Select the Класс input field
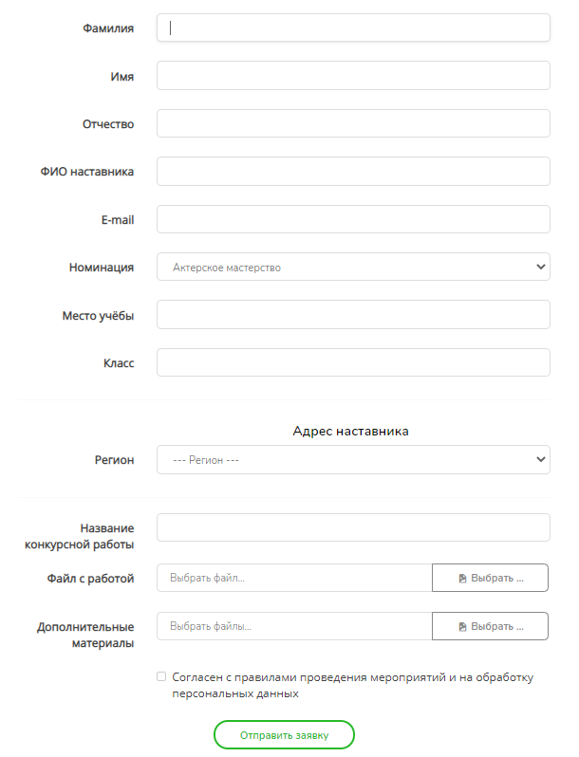 [353, 362]
